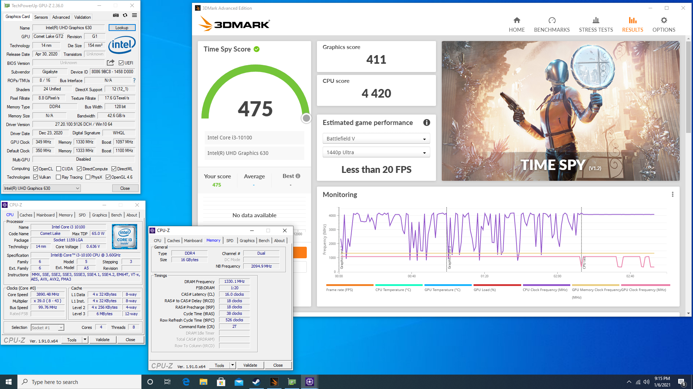Open 3DMark HOME icon

point(517,24)
